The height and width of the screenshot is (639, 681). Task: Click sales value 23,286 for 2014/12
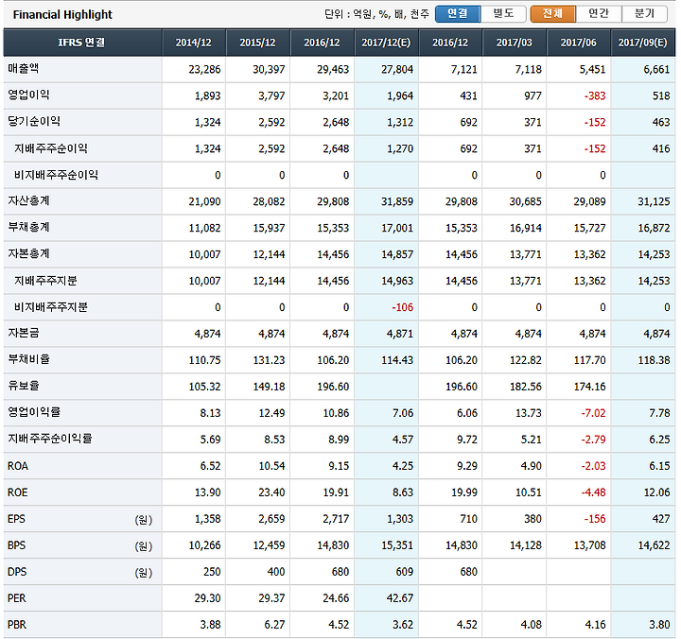point(204,69)
